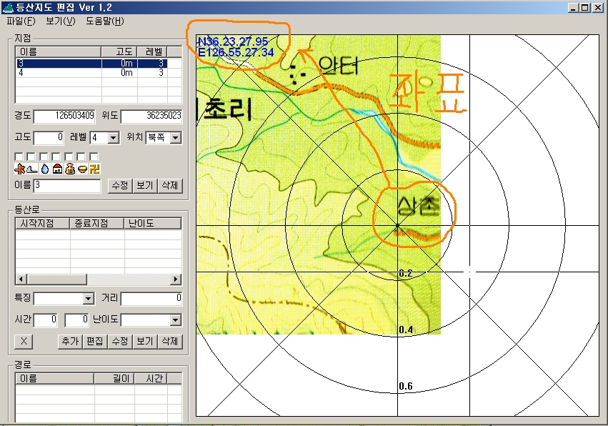The image size is (608, 426).
Task: Open the 도움말(H) menu
Action: pyautogui.click(x=105, y=21)
